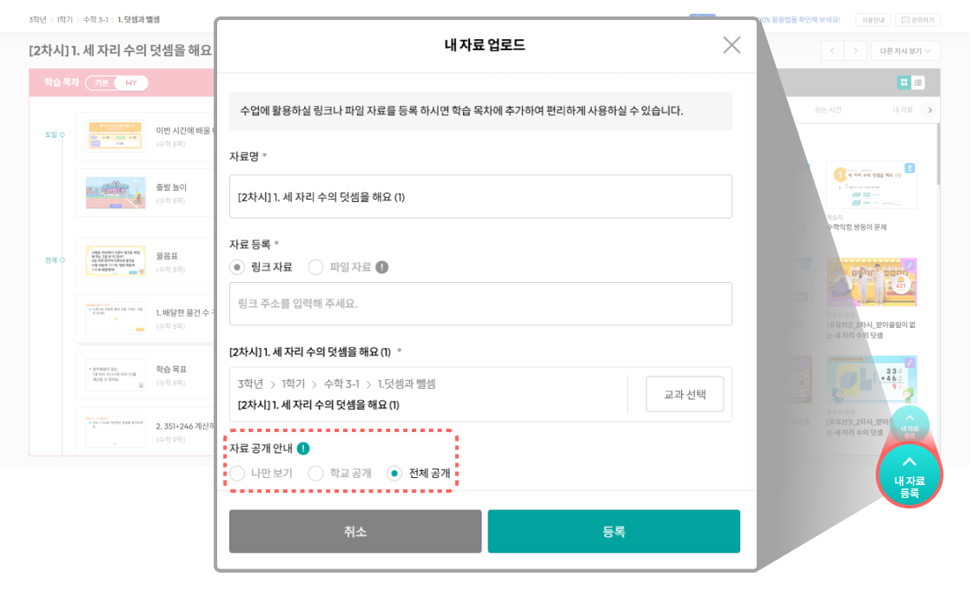Click the link address input field
The width and height of the screenshot is (973, 590).
[480, 304]
